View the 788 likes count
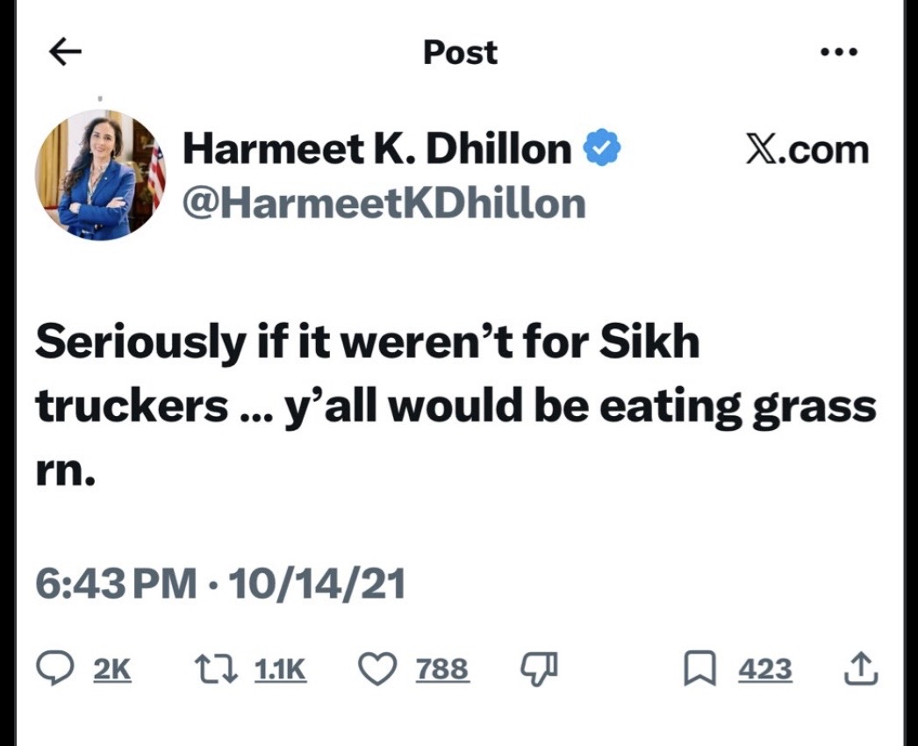 tap(441, 671)
